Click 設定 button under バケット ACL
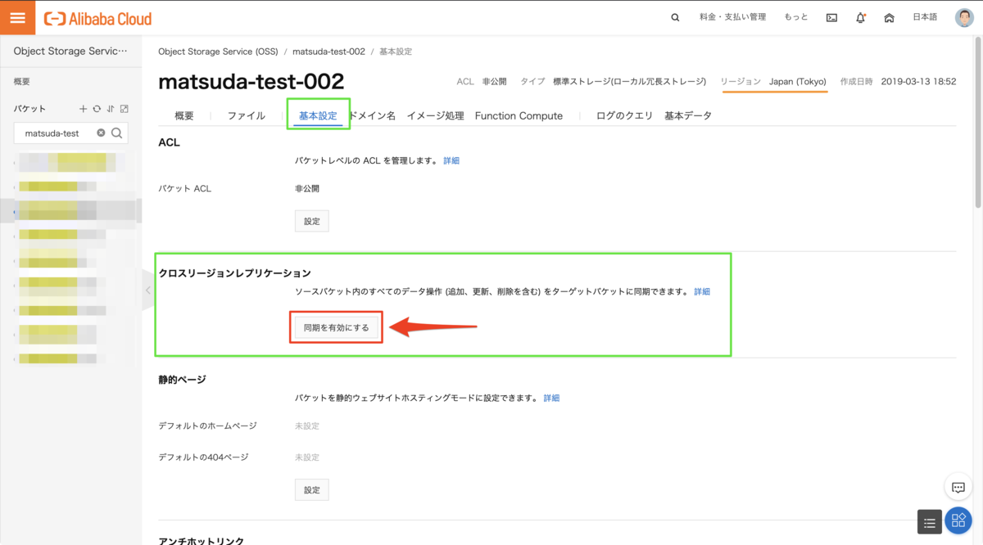 pos(311,221)
